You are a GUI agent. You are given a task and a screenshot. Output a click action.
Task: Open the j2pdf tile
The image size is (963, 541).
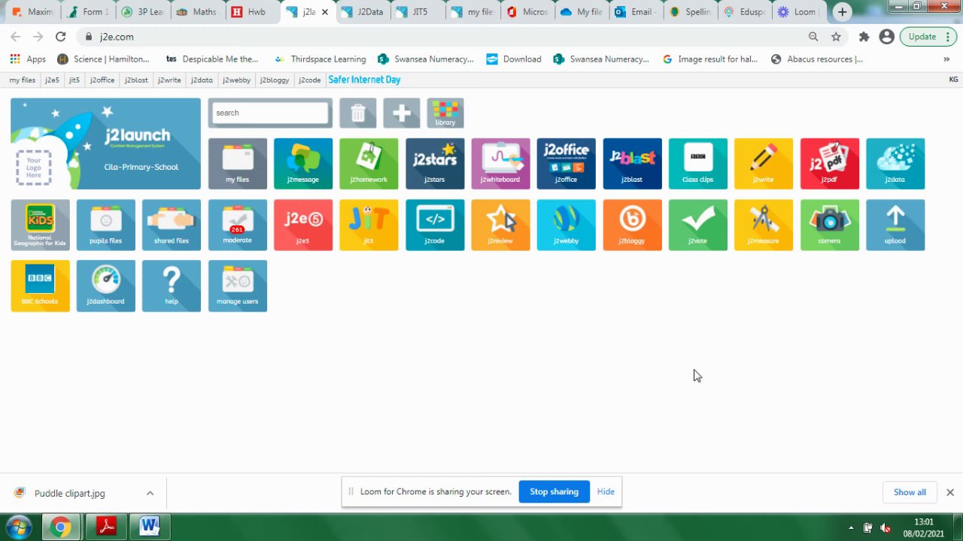829,163
